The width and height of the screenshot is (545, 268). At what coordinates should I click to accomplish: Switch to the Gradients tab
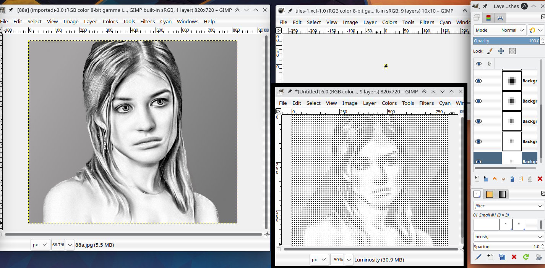pos(502,194)
